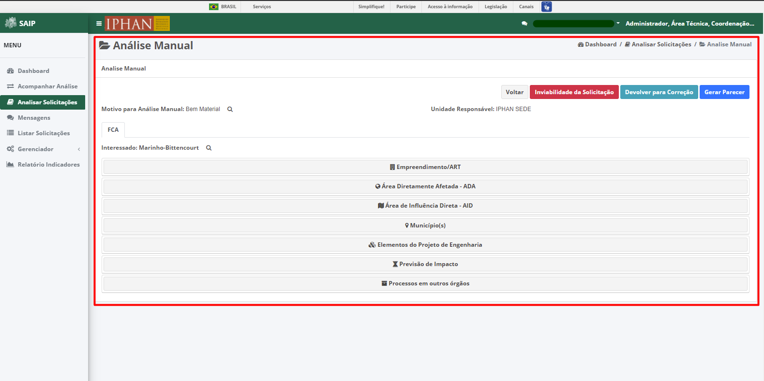
Task: Open the user account dropdown caret
Action: click(618, 23)
